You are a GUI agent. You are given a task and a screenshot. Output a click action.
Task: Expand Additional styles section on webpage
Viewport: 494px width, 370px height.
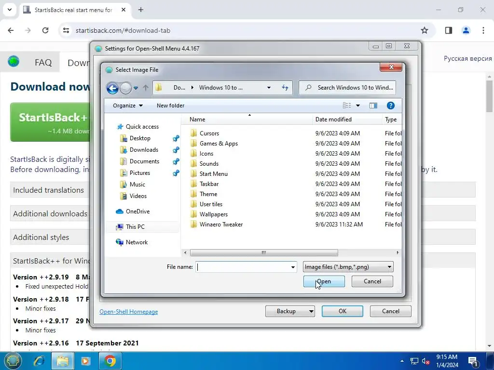(41, 237)
